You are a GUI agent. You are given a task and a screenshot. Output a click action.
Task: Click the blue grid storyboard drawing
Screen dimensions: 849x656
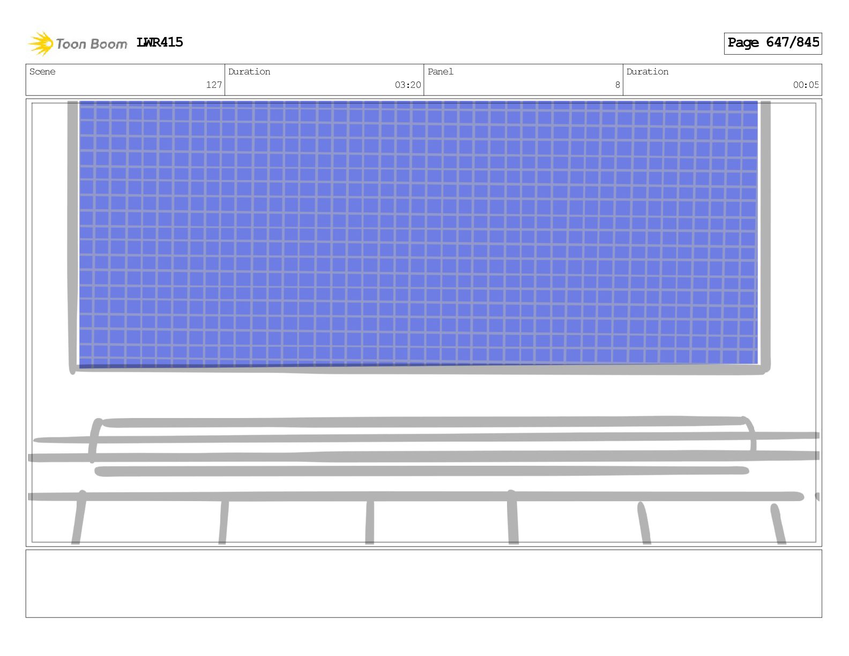tap(418, 233)
